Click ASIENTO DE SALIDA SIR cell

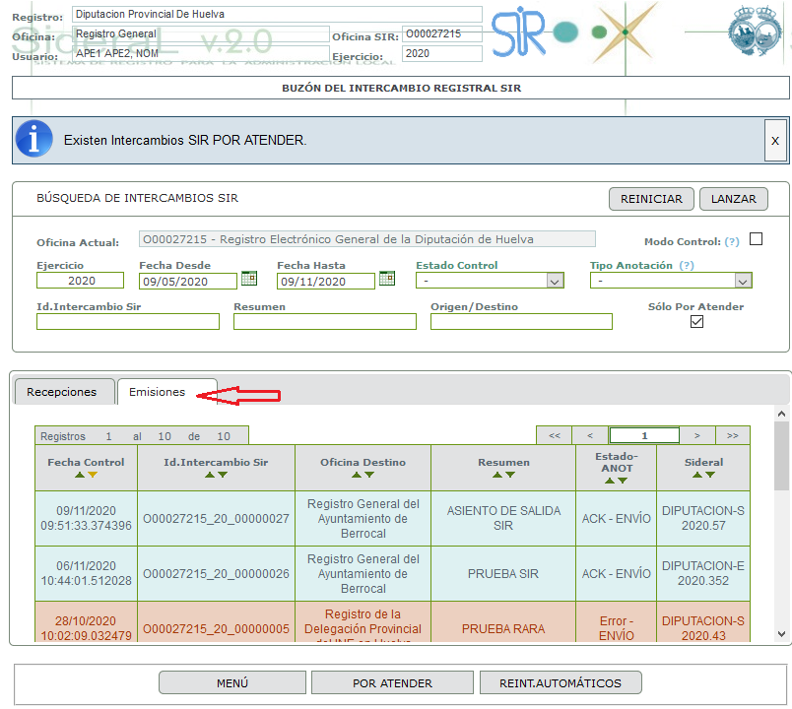[x=503, y=519]
